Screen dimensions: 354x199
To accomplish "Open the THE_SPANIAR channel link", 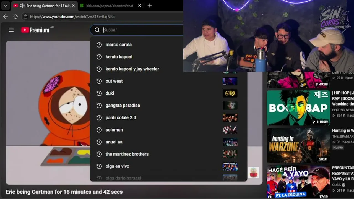I will [343, 136].
